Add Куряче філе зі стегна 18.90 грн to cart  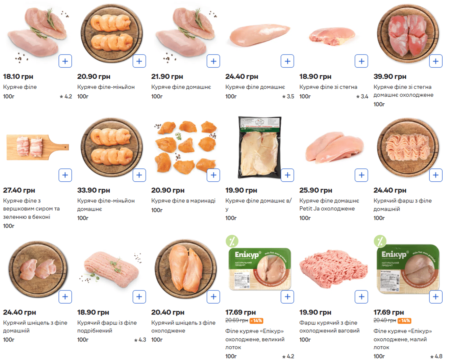coord(361,61)
